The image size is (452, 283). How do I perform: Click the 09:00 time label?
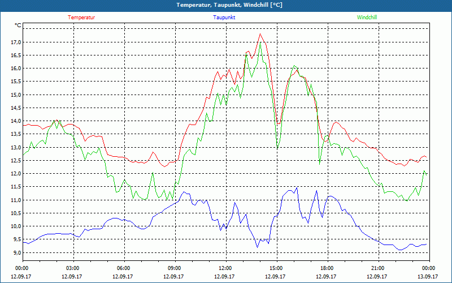coord(175,268)
